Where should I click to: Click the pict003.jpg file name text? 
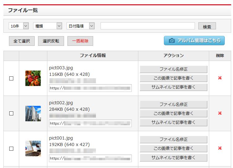tap(61, 68)
